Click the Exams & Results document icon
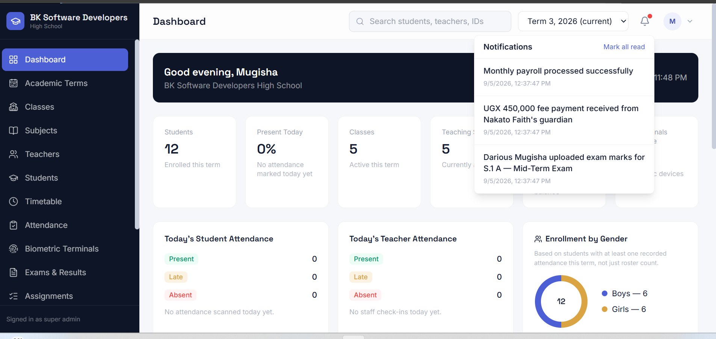 14,273
